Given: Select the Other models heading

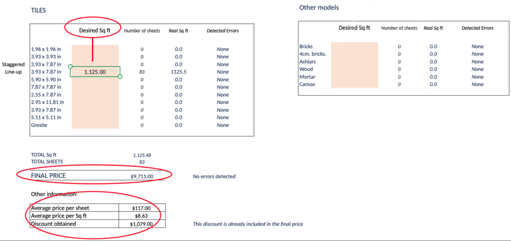Looking at the screenshot, I should [x=319, y=7].
